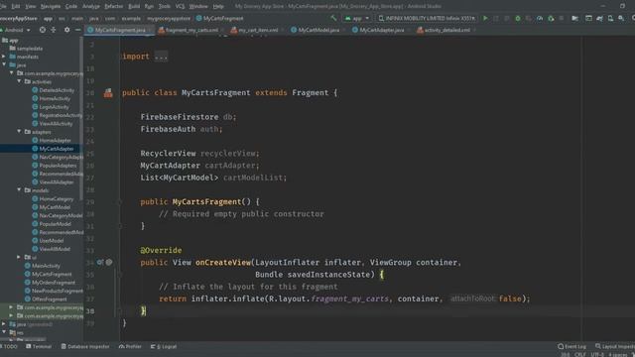Viewport: 635px width, 357px height.
Task: Collapse the activities folder in project tree
Action: tap(19, 81)
